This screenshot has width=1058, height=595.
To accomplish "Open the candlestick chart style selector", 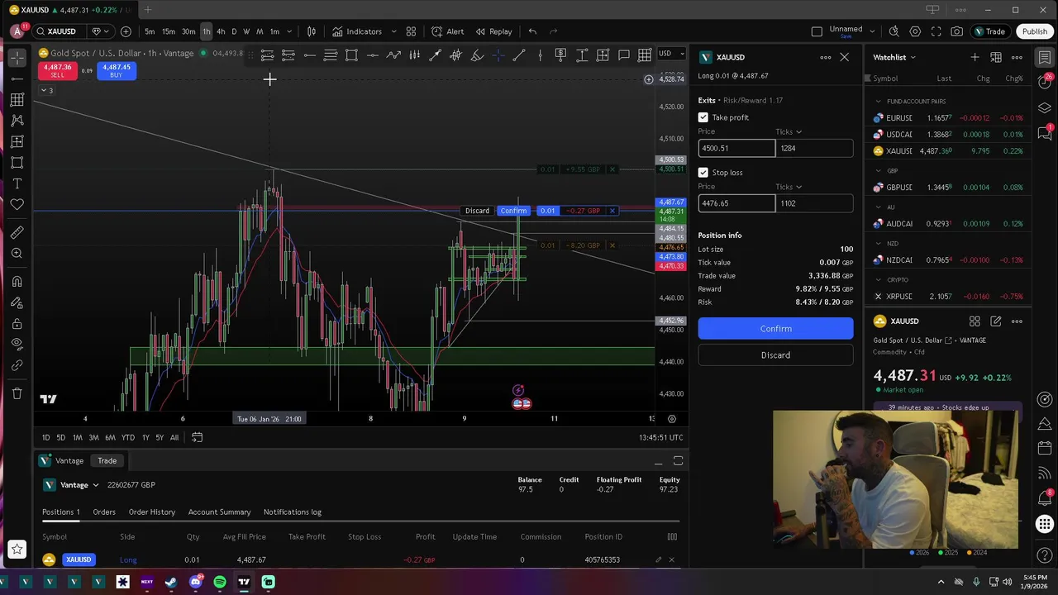I will 312,31.
